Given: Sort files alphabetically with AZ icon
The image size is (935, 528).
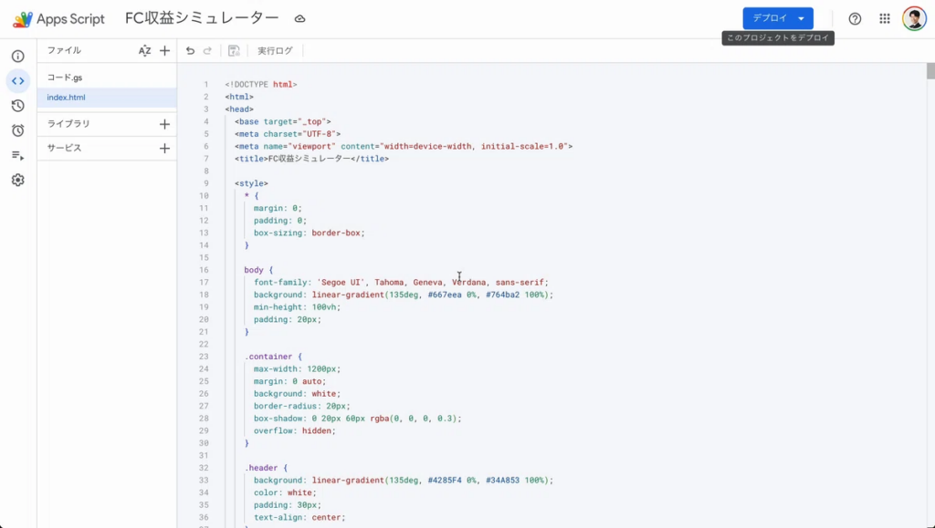Looking at the screenshot, I should tap(144, 51).
